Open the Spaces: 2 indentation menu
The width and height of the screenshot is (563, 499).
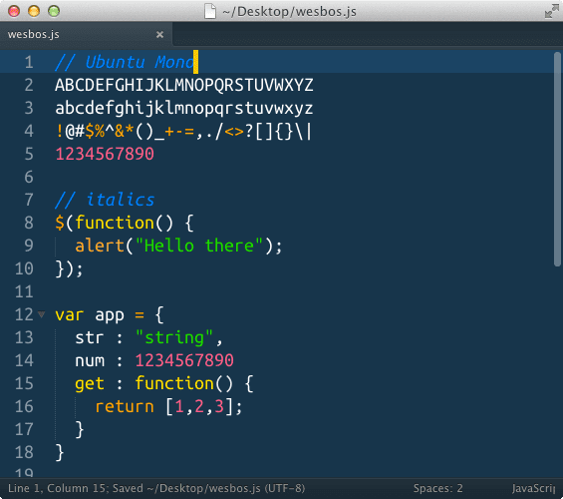437,488
